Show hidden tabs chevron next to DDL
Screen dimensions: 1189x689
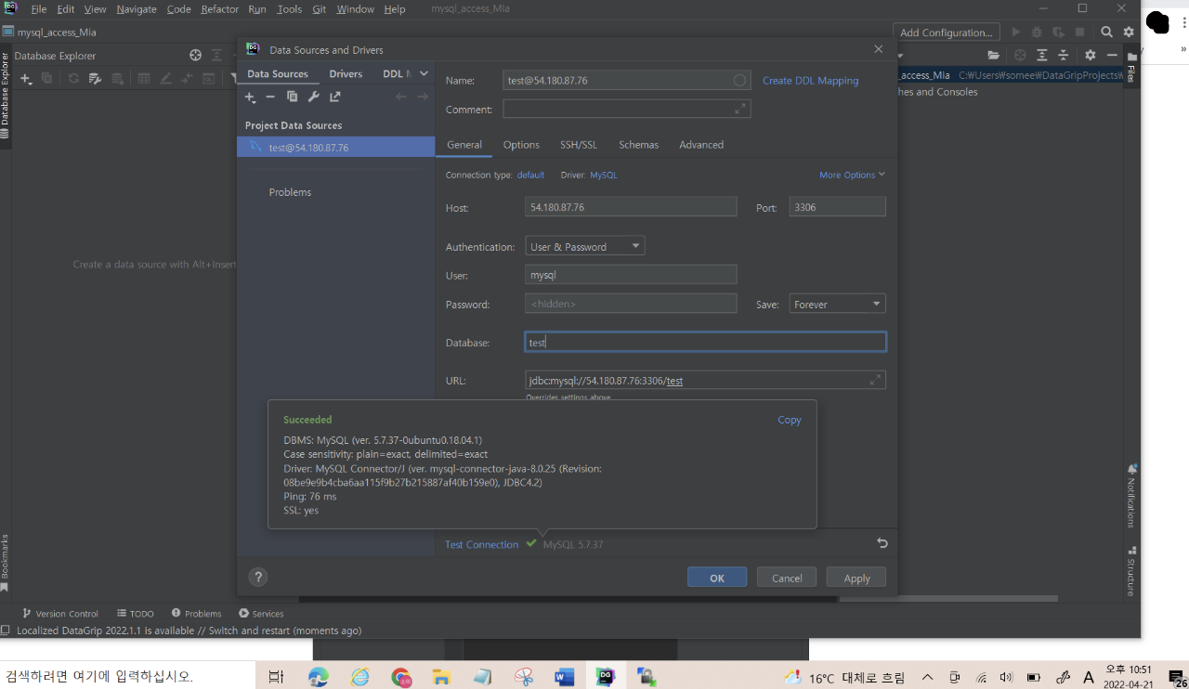pos(424,73)
